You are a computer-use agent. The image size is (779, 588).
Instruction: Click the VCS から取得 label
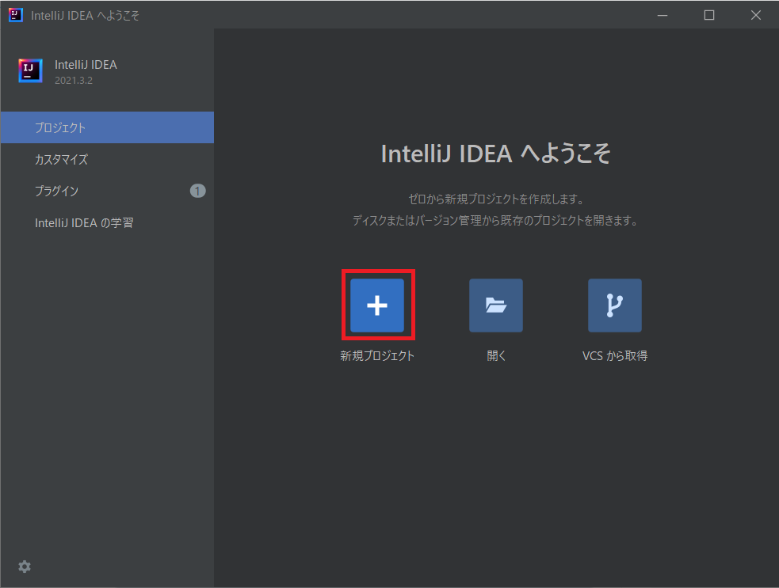pos(614,356)
